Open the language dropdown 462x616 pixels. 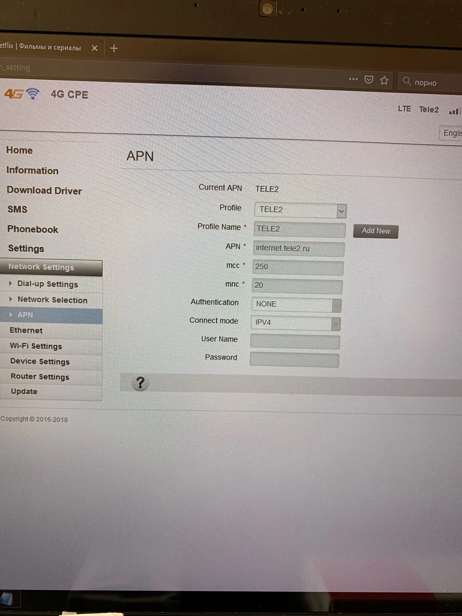click(451, 133)
